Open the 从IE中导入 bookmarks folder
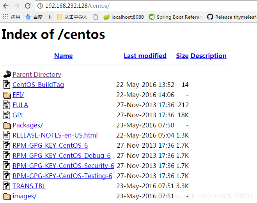 tap(72, 17)
